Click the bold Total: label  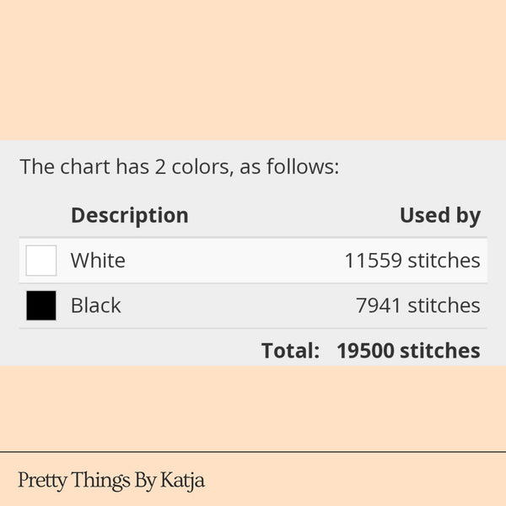290,351
